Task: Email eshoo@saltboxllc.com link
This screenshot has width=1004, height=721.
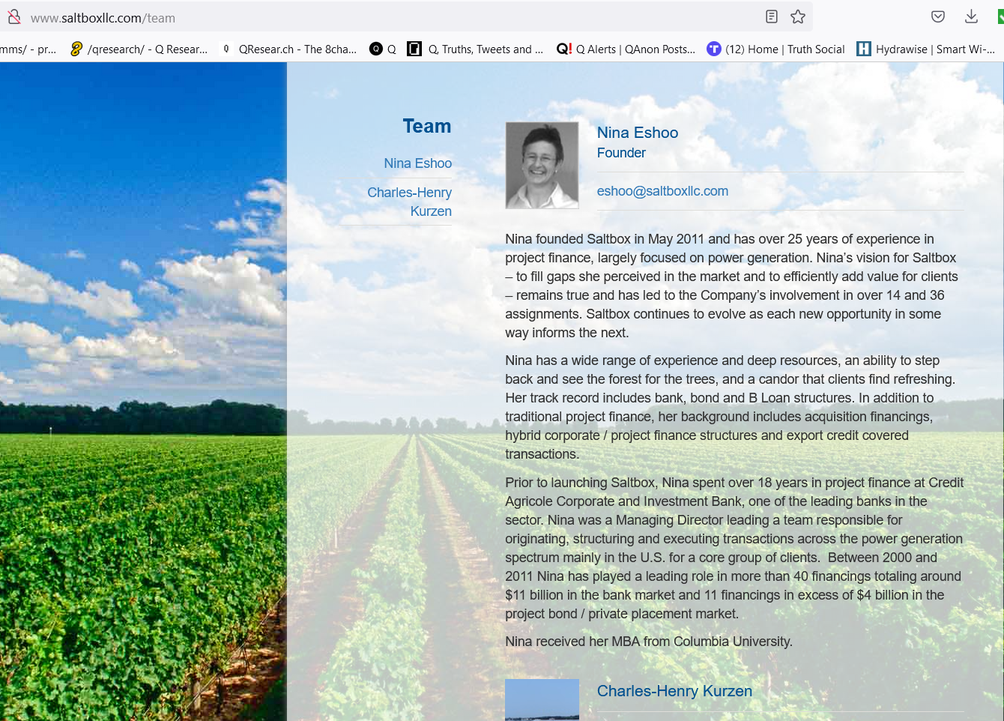Action: click(662, 191)
